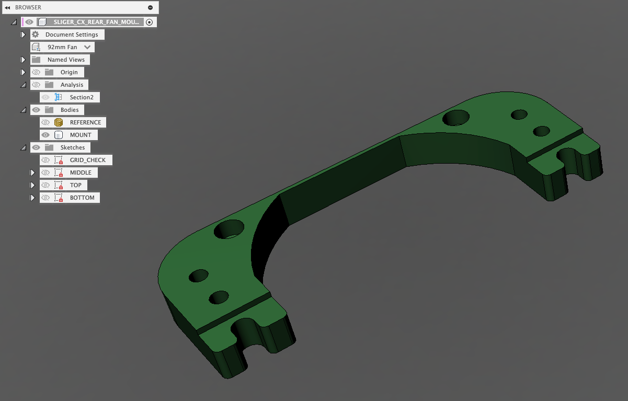The width and height of the screenshot is (628, 401).
Task: Click the Sketches folder icon
Action: 49,147
